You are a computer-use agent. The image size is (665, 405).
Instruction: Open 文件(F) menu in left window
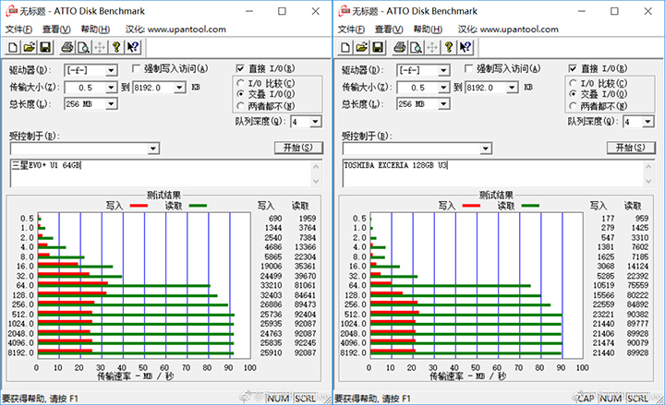point(18,30)
